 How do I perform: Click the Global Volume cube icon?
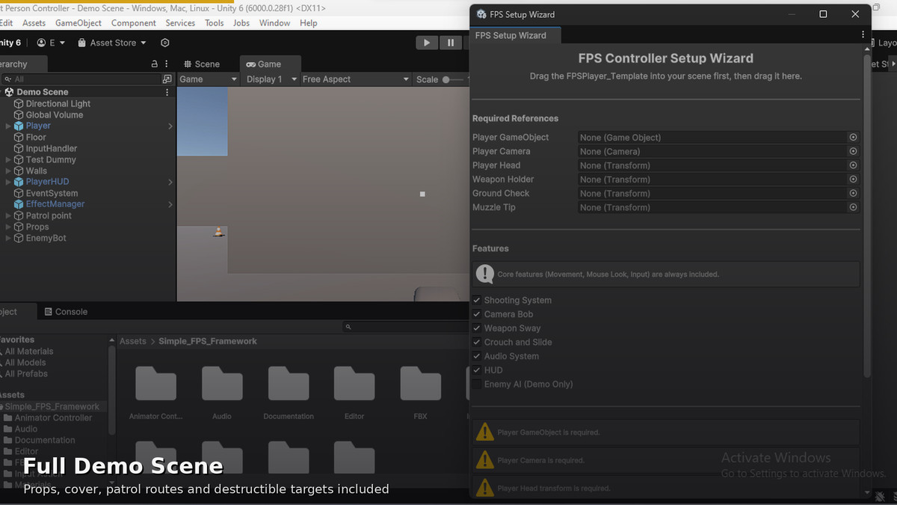19,115
